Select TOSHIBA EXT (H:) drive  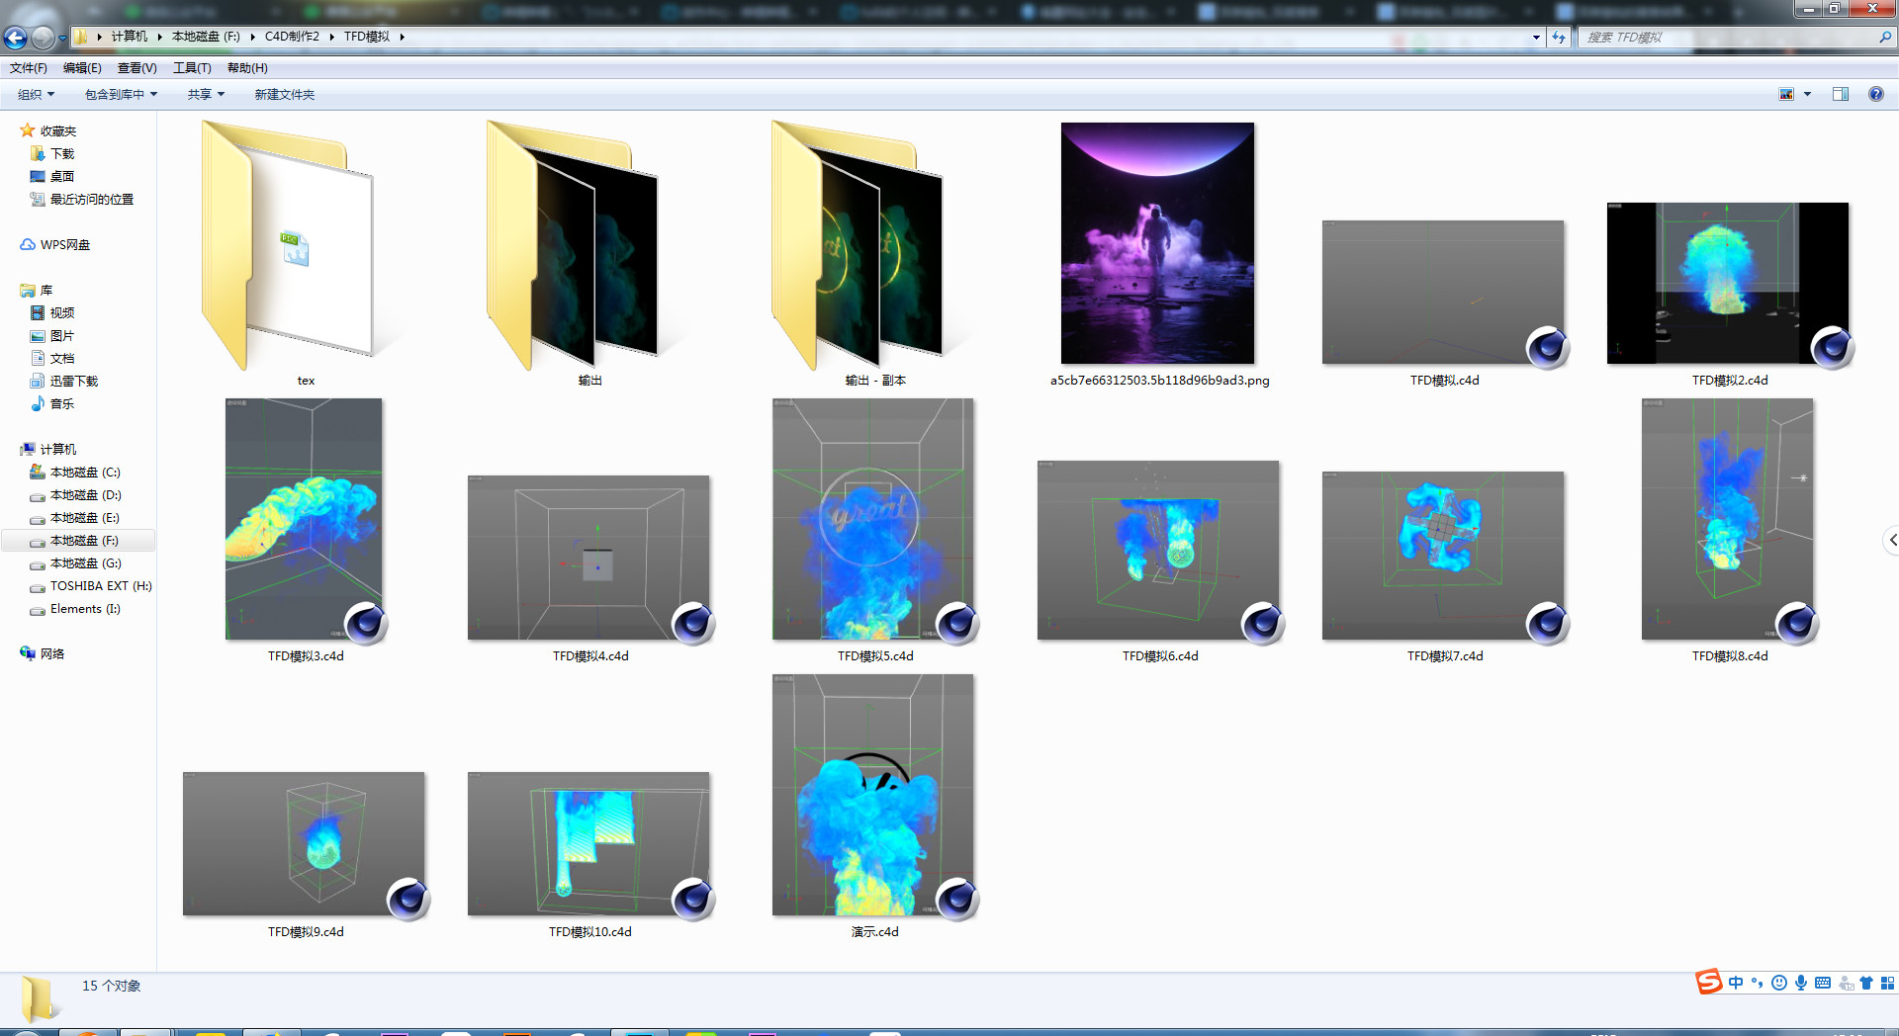[x=101, y=585]
